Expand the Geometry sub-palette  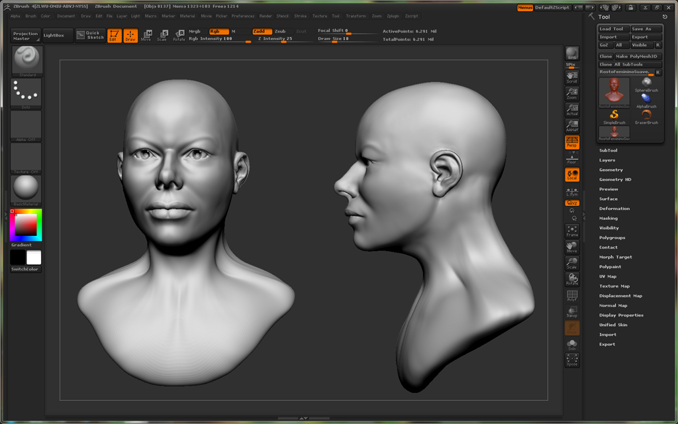coord(611,170)
